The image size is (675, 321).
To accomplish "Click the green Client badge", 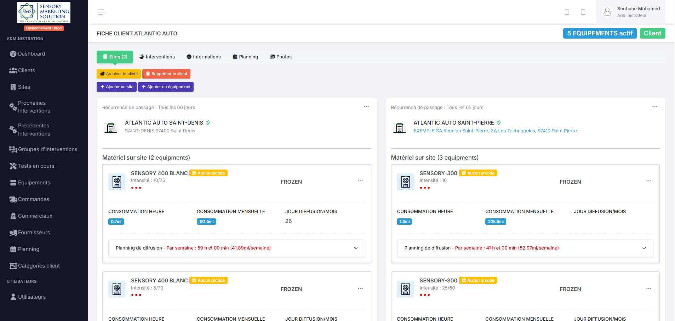I will [x=653, y=33].
